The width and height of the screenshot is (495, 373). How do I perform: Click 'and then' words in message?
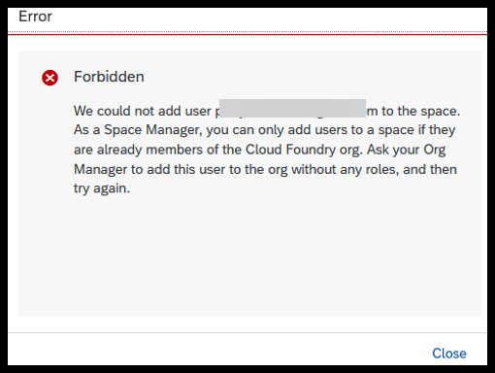(x=430, y=169)
